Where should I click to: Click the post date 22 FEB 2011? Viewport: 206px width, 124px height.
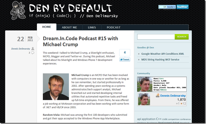tap(25, 39)
